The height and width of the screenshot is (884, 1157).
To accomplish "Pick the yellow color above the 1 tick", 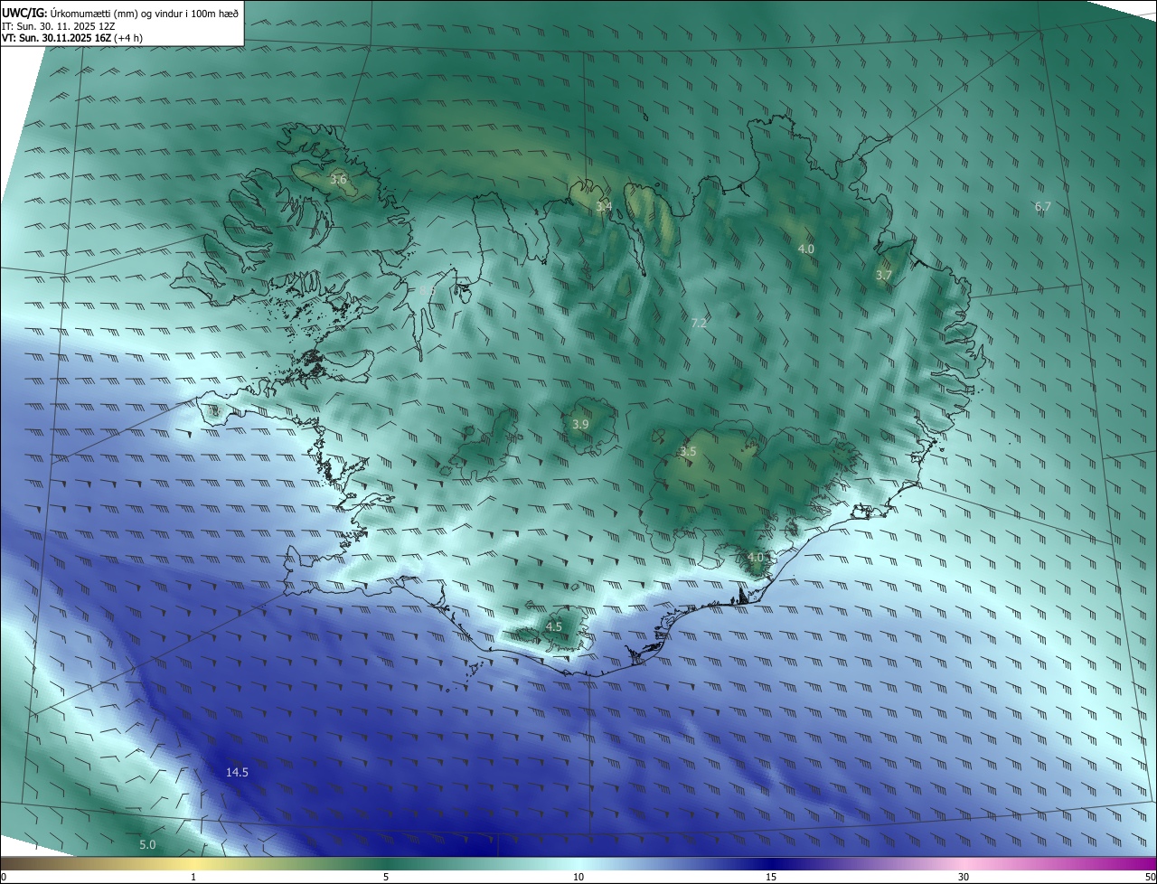I will pyautogui.click(x=193, y=863).
